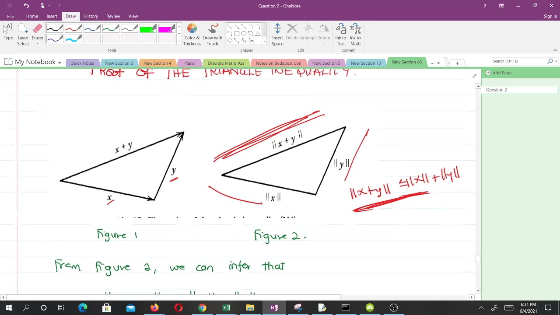Create a new section tab
Image resolution: width=560 pixels, height=315 pixels.
click(457, 63)
